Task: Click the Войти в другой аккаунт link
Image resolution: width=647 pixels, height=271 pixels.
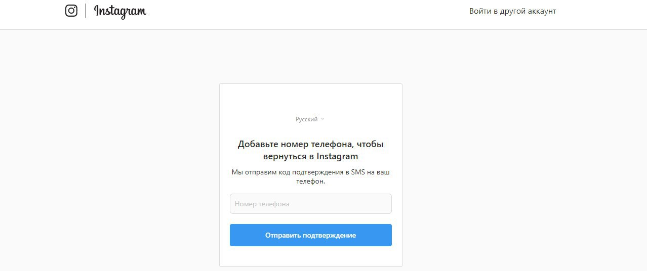Action: [513, 11]
